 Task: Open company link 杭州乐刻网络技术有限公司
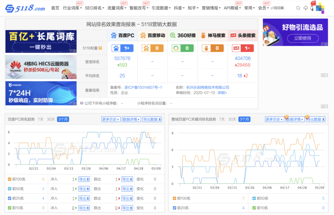coord(208,87)
